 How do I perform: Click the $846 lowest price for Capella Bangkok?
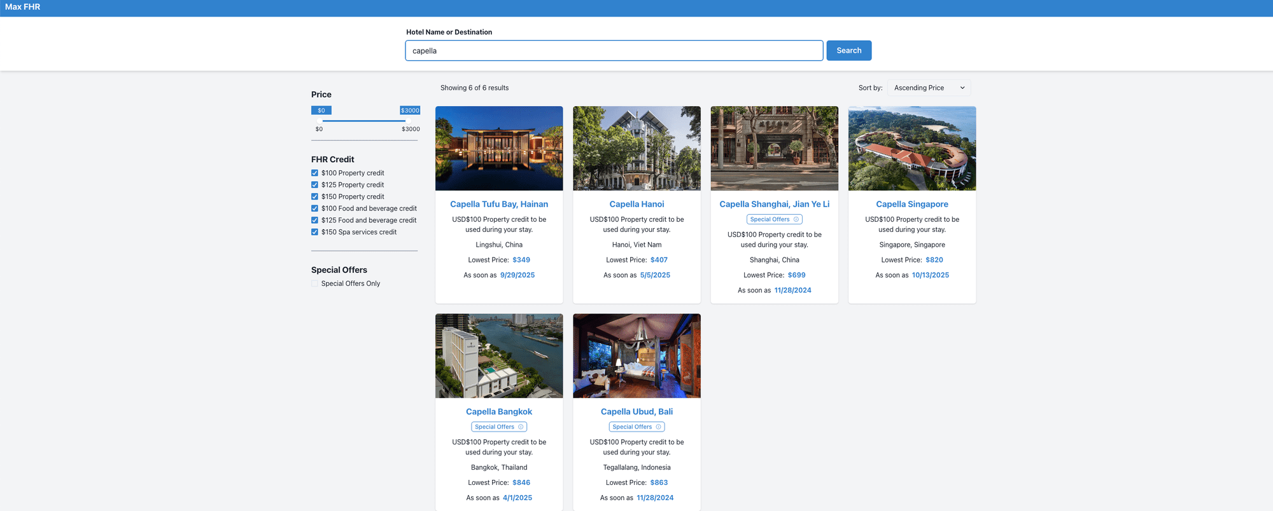tap(521, 483)
